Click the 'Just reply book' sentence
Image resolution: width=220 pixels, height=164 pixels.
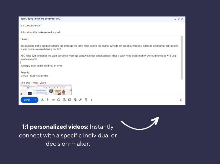[42, 66]
